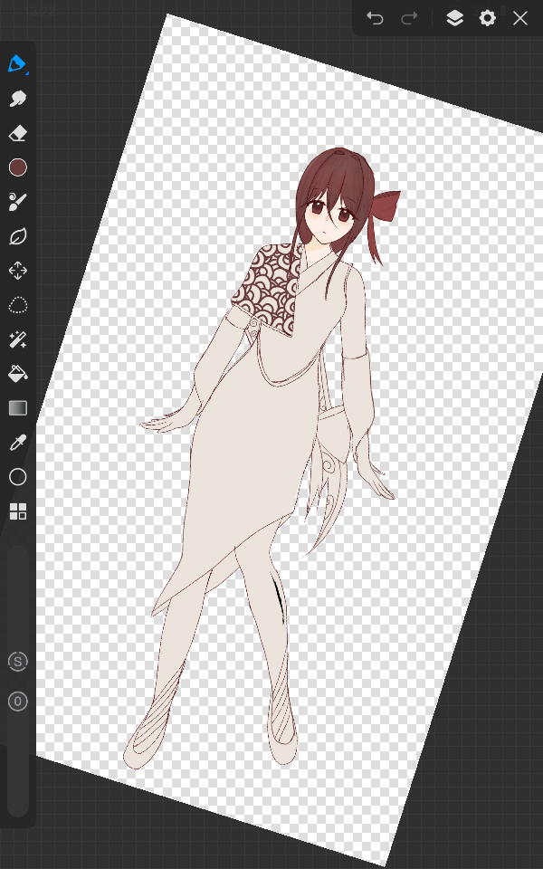Open the brown color swatch
The width and height of the screenshot is (543, 869).
pos(17,167)
